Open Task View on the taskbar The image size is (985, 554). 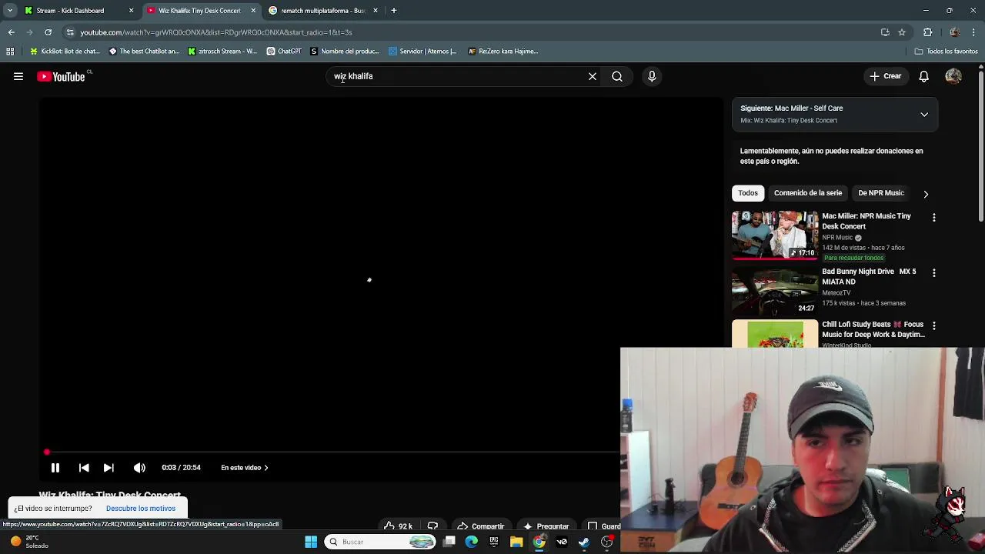[449, 542]
